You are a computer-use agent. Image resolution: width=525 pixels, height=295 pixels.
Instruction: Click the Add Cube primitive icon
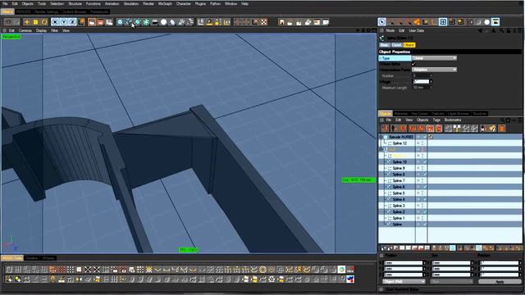point(120,22)
